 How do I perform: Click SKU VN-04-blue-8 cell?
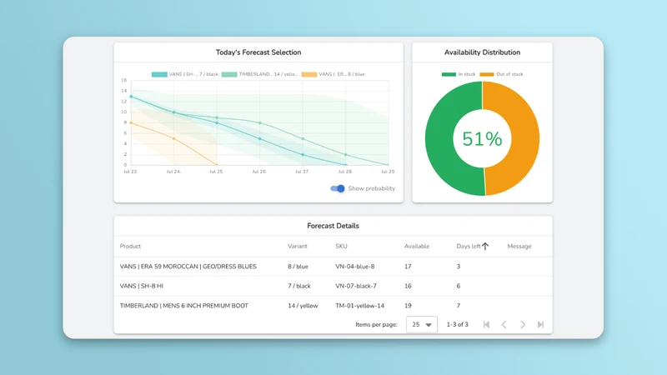click(x=355, y=267)
